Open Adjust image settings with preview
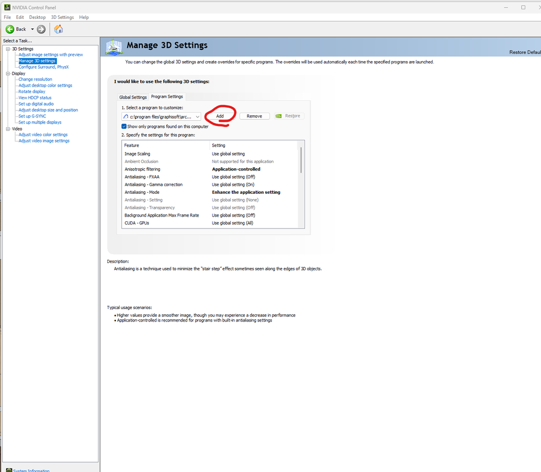 pos(51,55)
